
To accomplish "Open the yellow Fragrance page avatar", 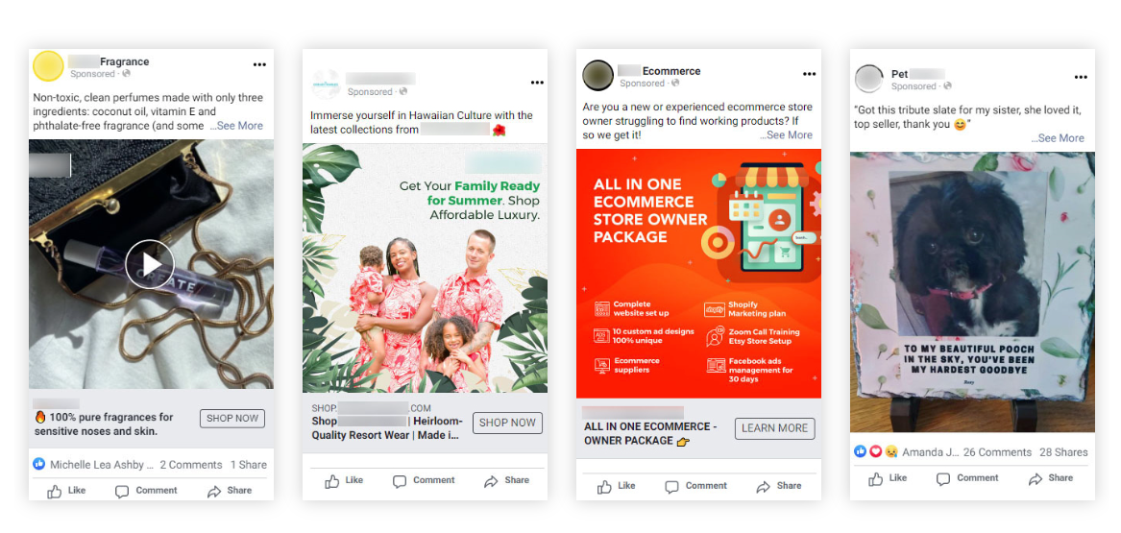I will tap(48, 66).
